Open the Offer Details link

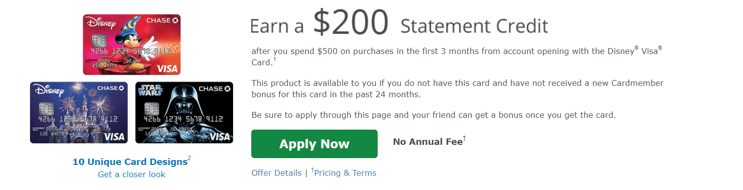pos(276,173)
